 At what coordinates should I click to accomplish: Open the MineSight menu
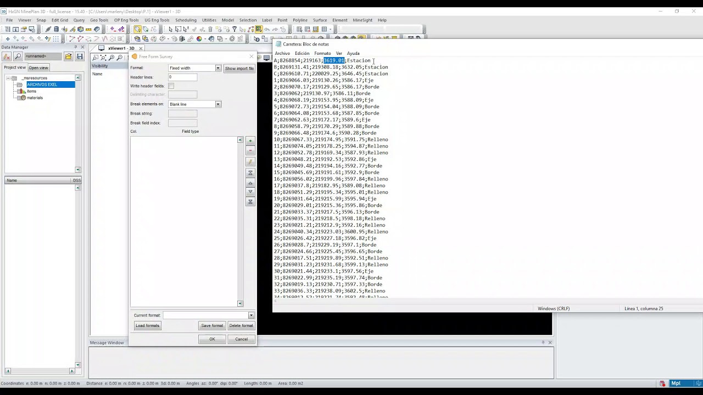tap(362, 20)
